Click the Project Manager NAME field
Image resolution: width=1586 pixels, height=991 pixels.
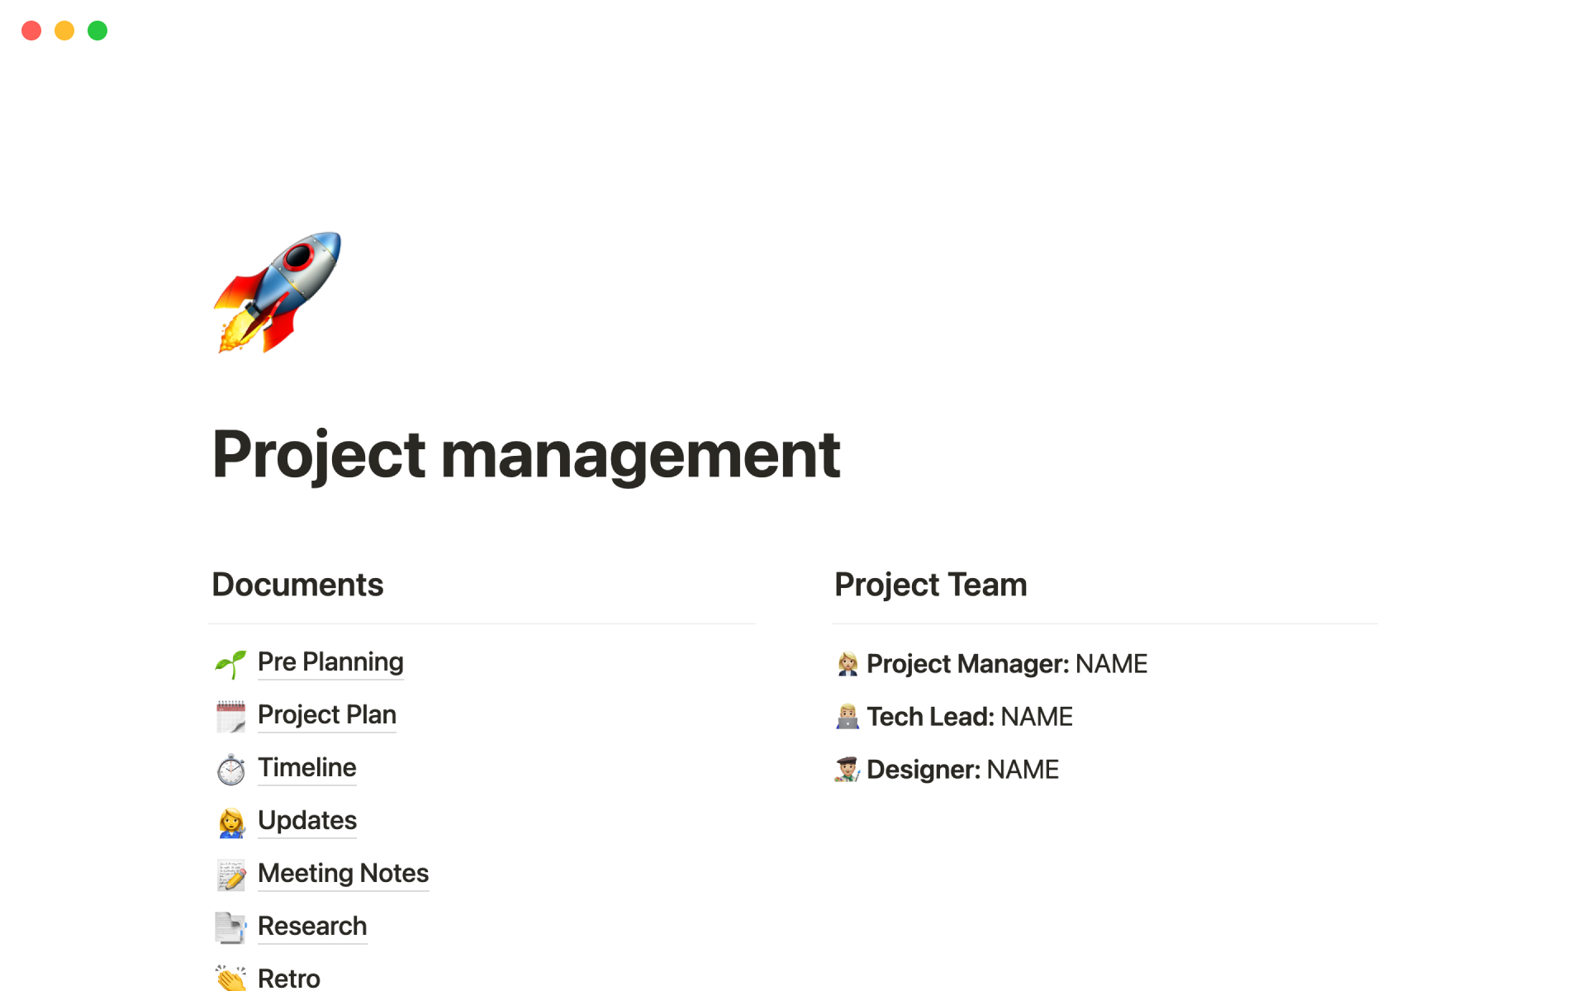pos(1110,662)
